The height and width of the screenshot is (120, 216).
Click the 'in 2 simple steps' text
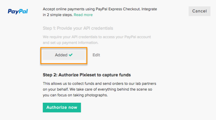pos(57,15)
